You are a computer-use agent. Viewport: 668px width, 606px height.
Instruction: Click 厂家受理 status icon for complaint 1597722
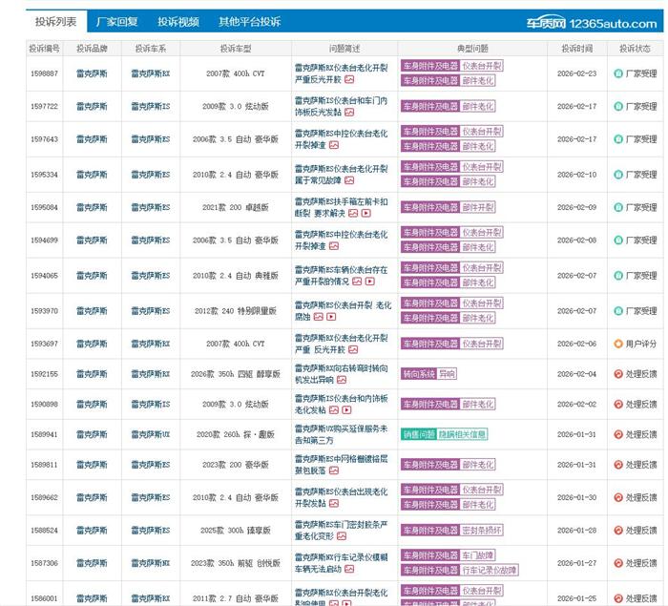pos(618,106)
